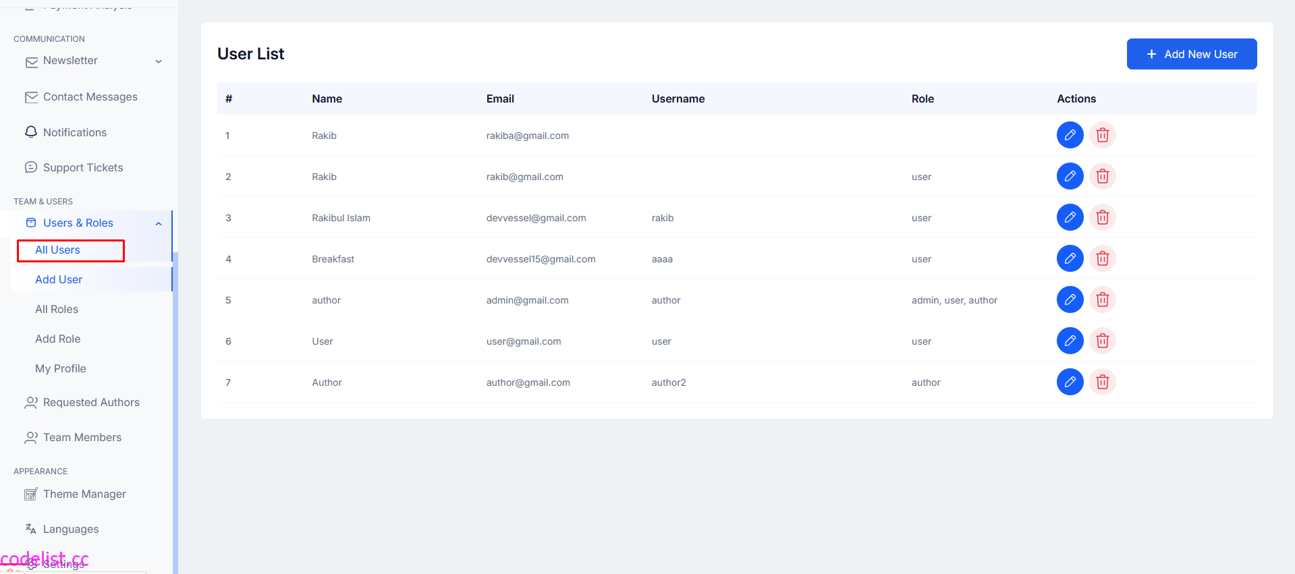Click the sidebar vertical scrollbar
Screen dimensions: 1295x574
coord(175,411)
